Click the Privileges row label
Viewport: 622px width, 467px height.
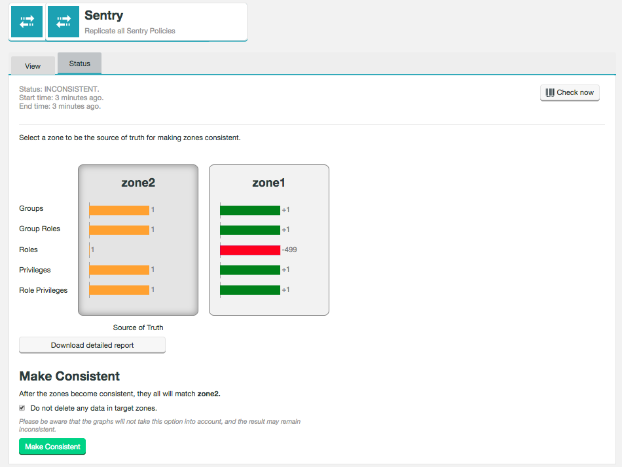pyautogui.click(x=35, y=270)
